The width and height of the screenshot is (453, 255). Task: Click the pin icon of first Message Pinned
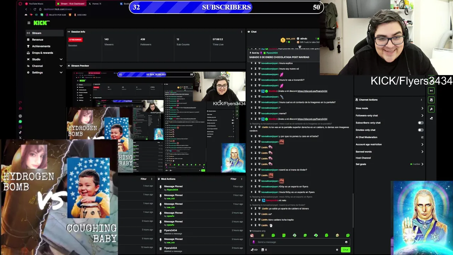click(160, 186)
